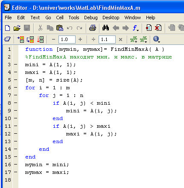The height and width of the screenshot is (188, 184).
Task: Toggle breakpoint dash on line 8
Action: coord(16,103)
